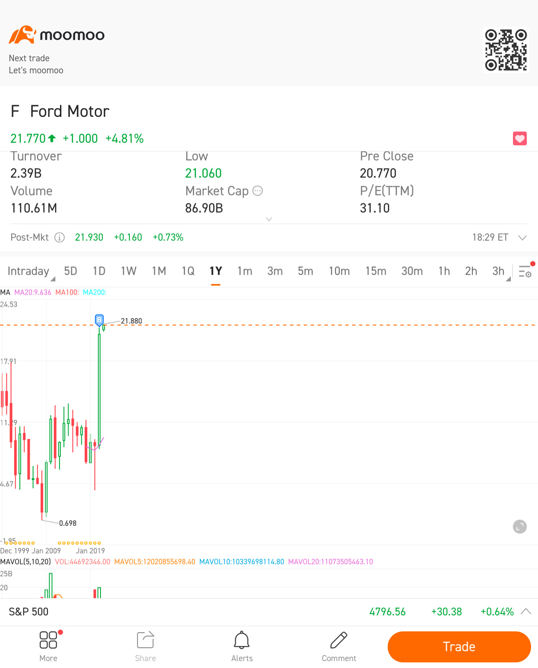The height and width of the screenshot is (668, 538).
Task: Click MAVOL5 value text
Action: coord(154,561)
